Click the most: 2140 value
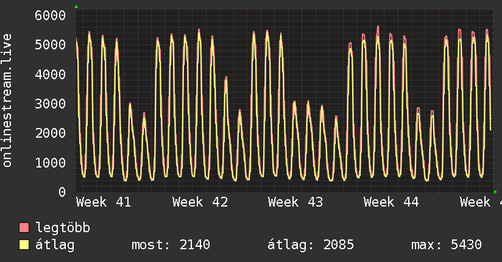502x262 pixels. click(171, 245)
